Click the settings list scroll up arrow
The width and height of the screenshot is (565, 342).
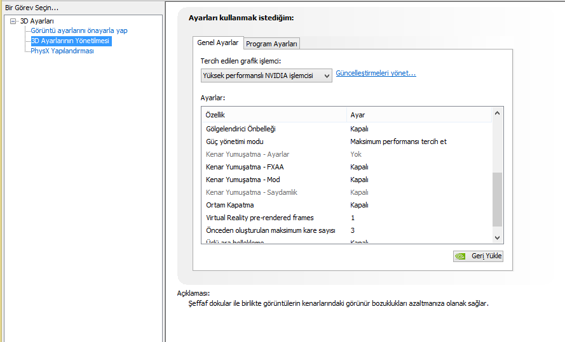click(x=497, y=114)
